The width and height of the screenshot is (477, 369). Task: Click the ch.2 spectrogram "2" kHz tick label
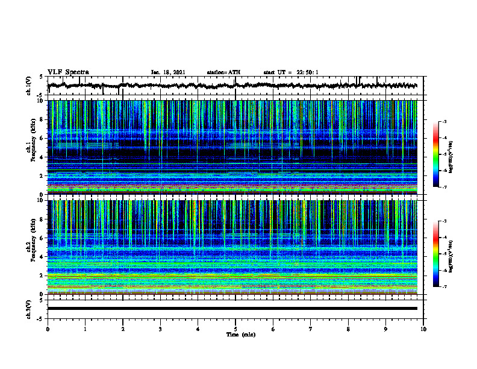click(42, 276)
